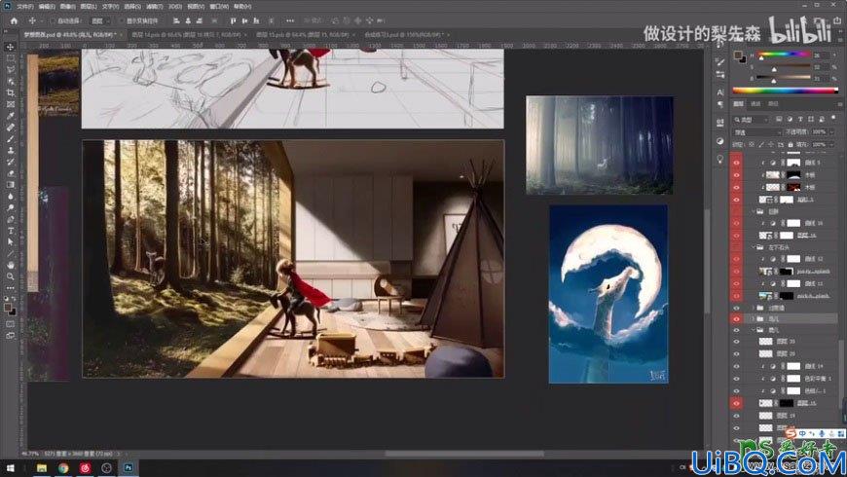
Task: Open the 图像 (Image) menu
Action: 67,7
